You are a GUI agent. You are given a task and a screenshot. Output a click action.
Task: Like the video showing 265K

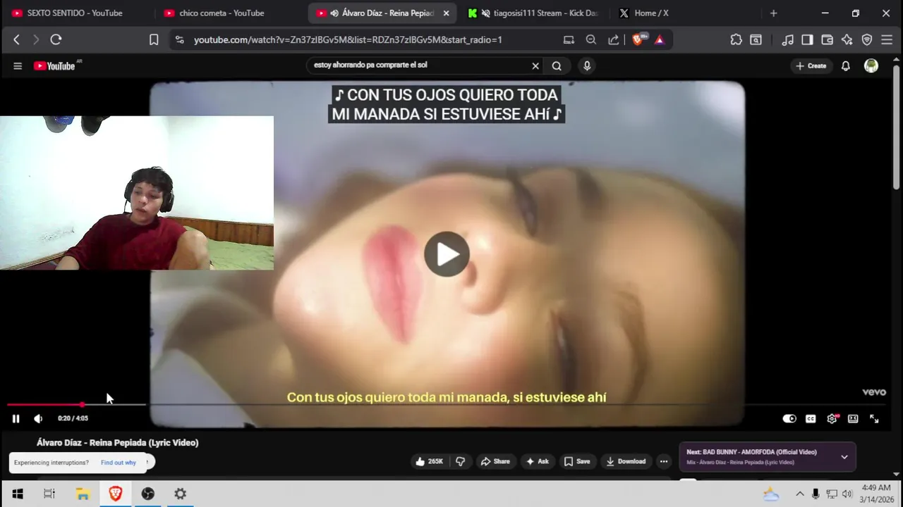pyautogui.click(x=430, y=461)
